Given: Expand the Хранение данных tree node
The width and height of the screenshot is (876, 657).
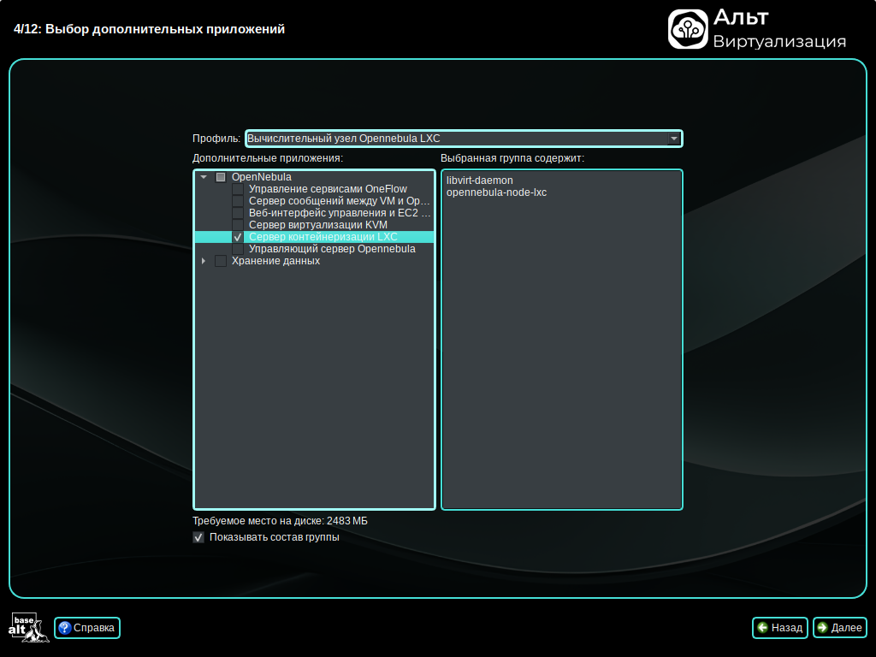Looking at the screenshot, I should click(x=204, y=261).
